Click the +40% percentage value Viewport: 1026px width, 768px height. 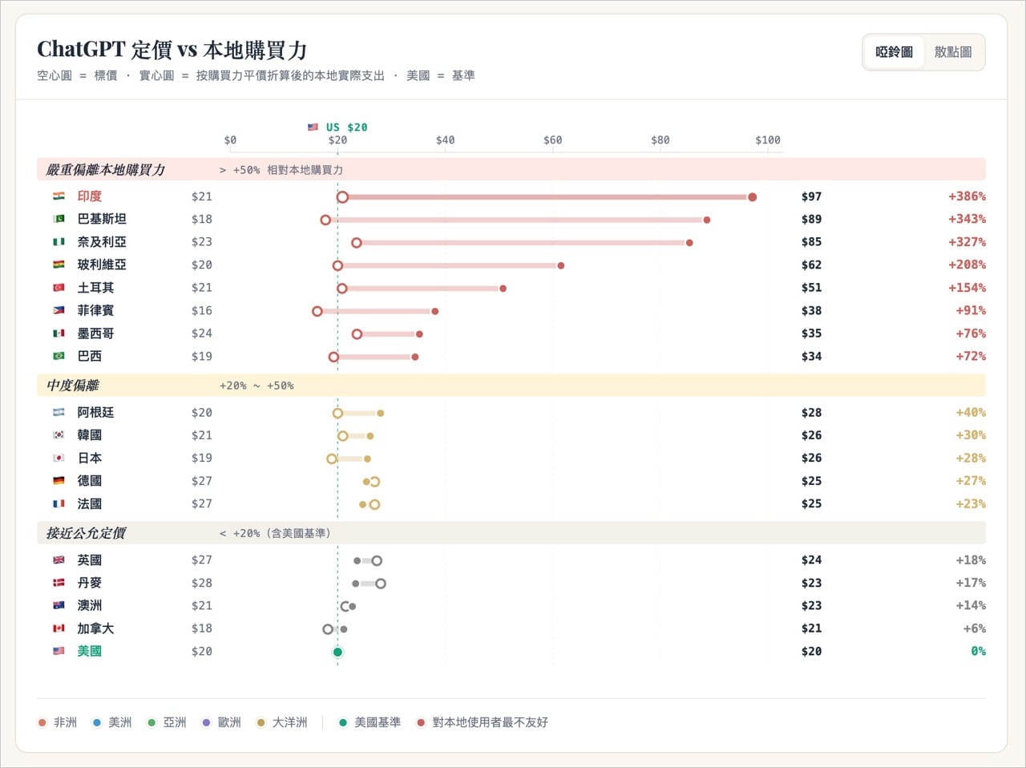coord(971,412)
